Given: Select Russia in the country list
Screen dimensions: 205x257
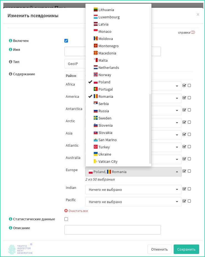Looking at the screenshot, I should pyautogui.click(x=117, y=111).
